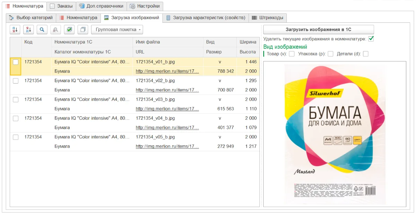Screen dimensions: 416x214
Task: Click height value 1 217
Action: tap(251, 146)
